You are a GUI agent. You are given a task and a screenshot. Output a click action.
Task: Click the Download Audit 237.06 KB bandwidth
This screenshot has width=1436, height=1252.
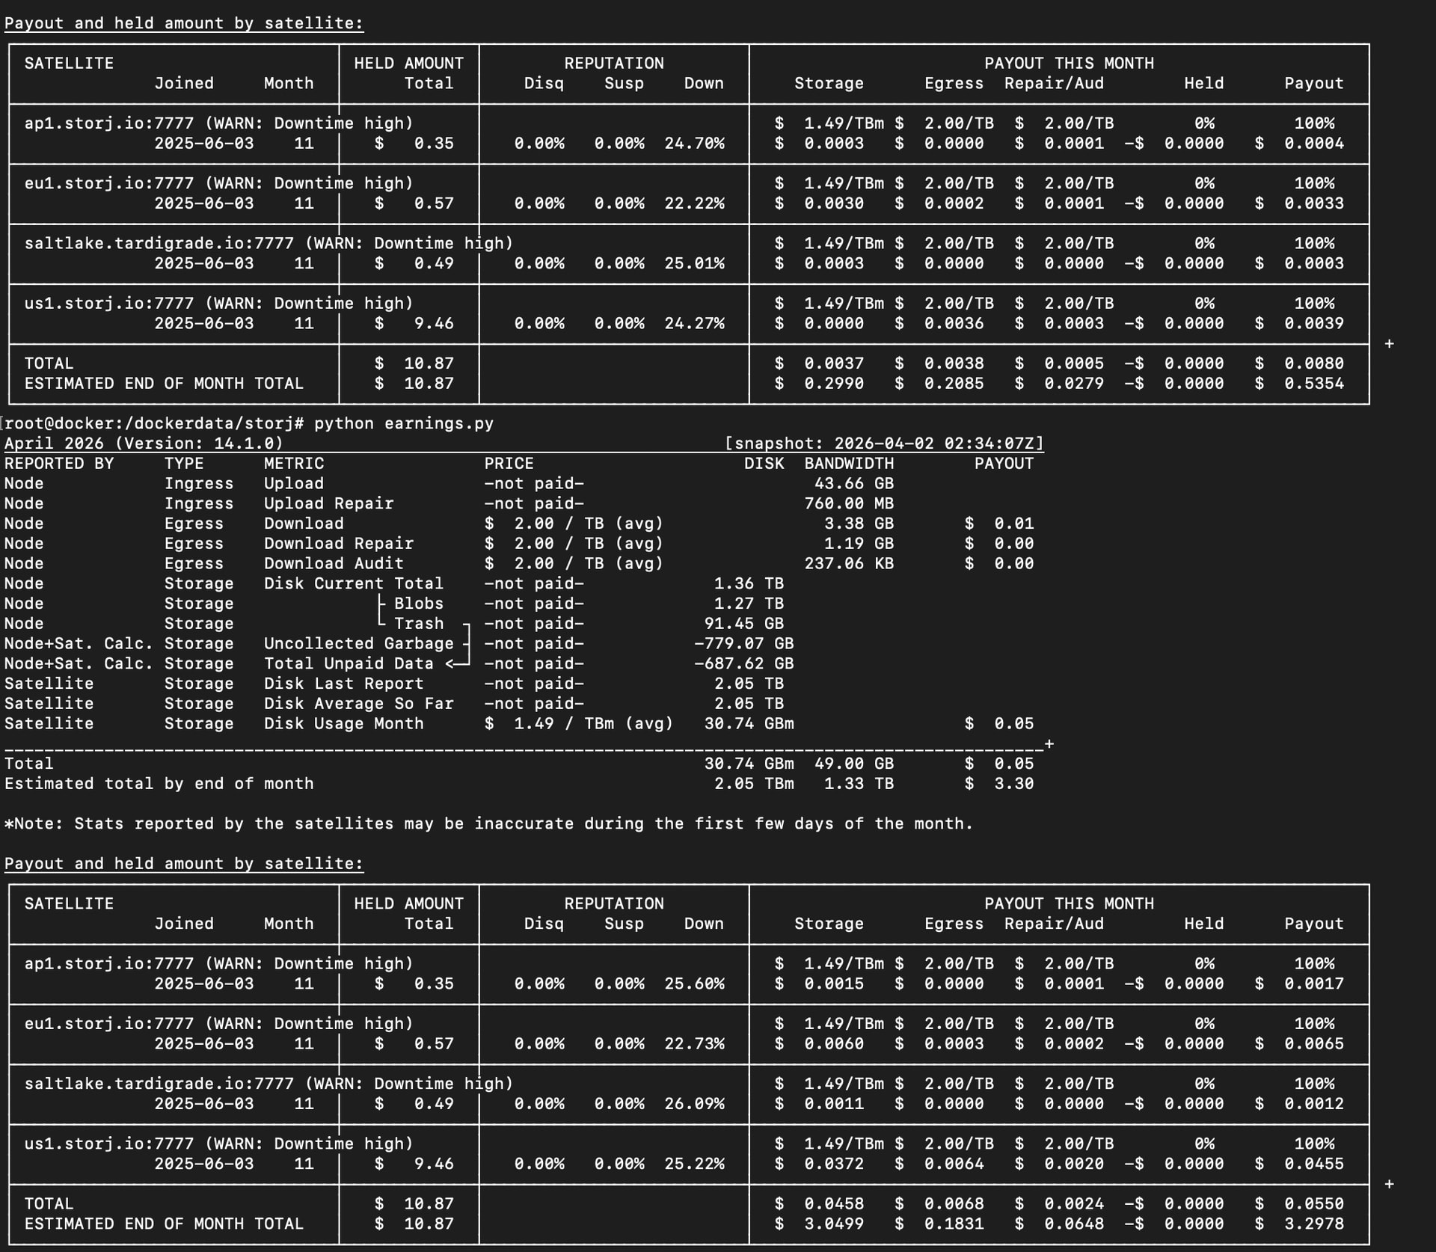849,563
